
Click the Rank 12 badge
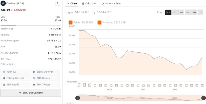pyautogui.click(x=15, y=72)
